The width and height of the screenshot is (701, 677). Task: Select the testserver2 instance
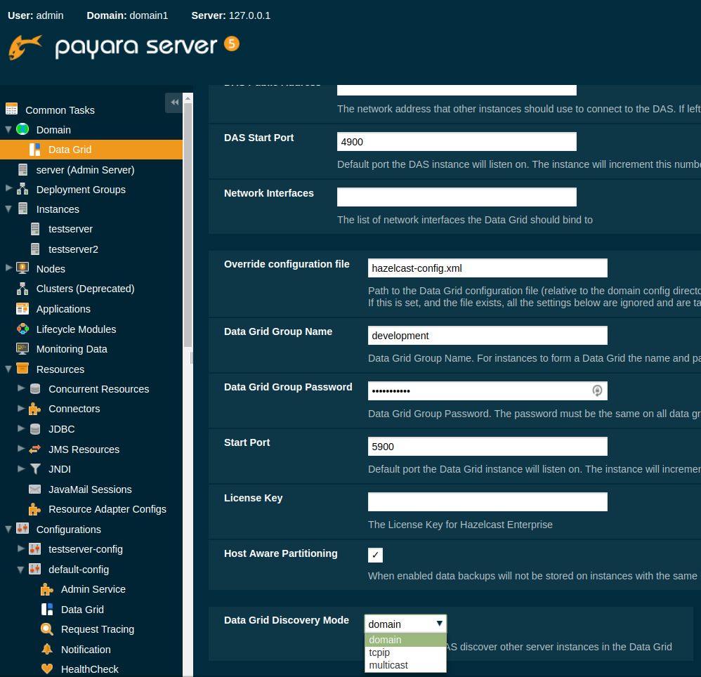73,249
